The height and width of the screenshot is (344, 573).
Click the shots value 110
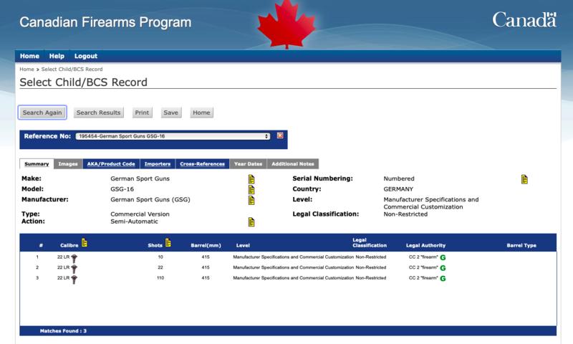pyautogui.click(x=160, y=278)
